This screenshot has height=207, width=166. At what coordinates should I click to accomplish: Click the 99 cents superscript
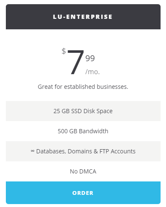[x=90, y=58]
